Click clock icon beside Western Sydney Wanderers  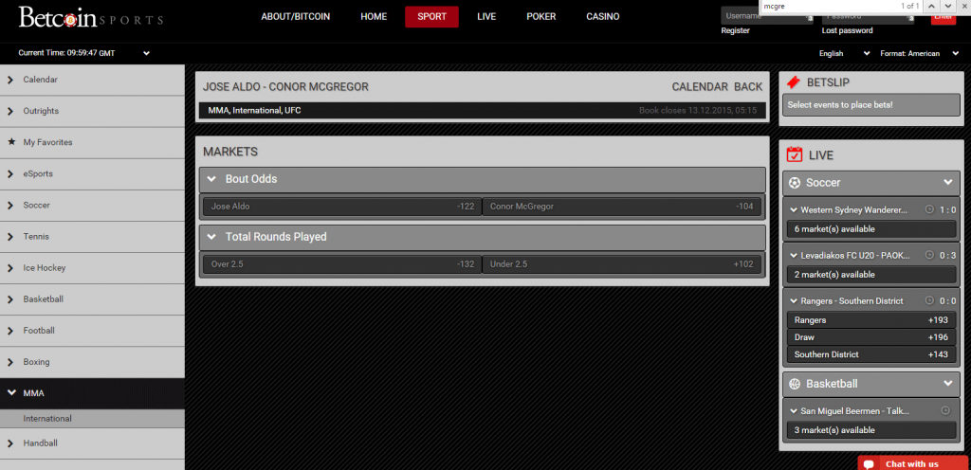tap(929, 209)
